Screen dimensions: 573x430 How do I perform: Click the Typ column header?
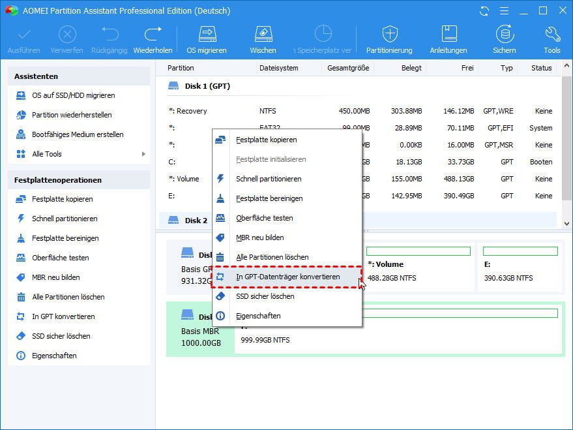(x=507, y=68)
